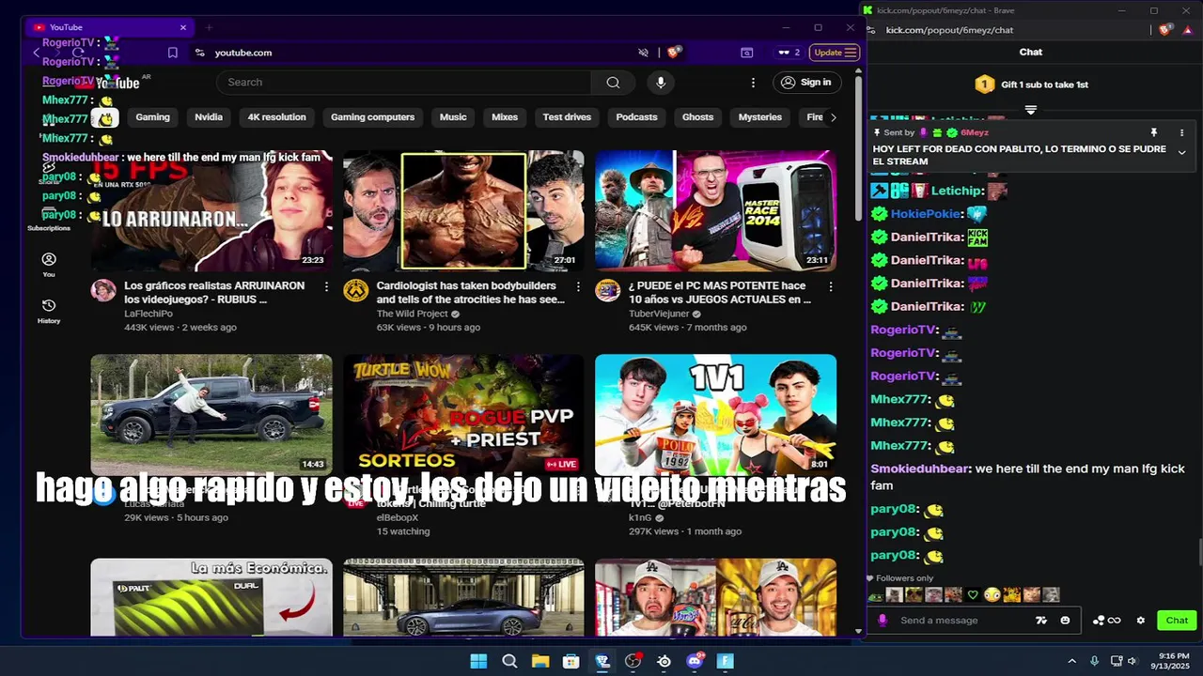Click The Wild Project channel avatar
The image size is (1203, 676).
(355, 290)
